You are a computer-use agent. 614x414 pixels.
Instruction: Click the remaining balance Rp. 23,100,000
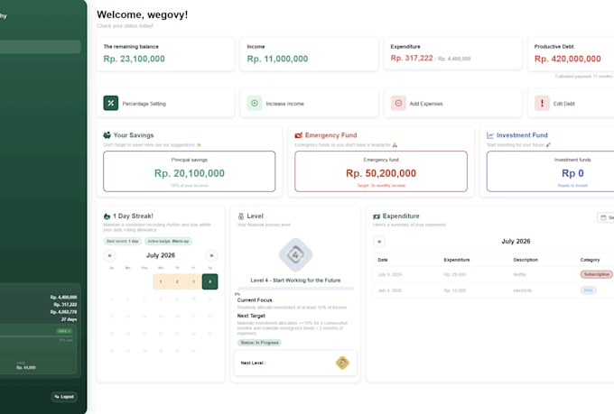(134, 59)
